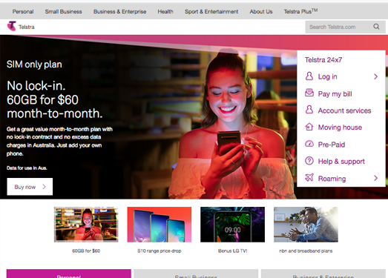Image resolution: width=388 pixels, height=278 pixels.
Task: Open the Bonus LG TV thumbnail
Action: (x=233, y=225)
